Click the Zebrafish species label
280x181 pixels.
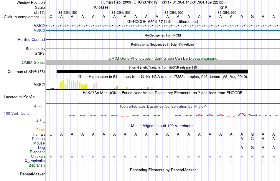point(37,165)
